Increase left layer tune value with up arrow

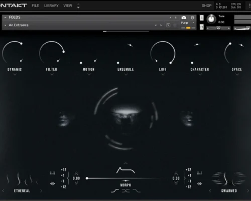pyautogui.click(x=76, y=173)
